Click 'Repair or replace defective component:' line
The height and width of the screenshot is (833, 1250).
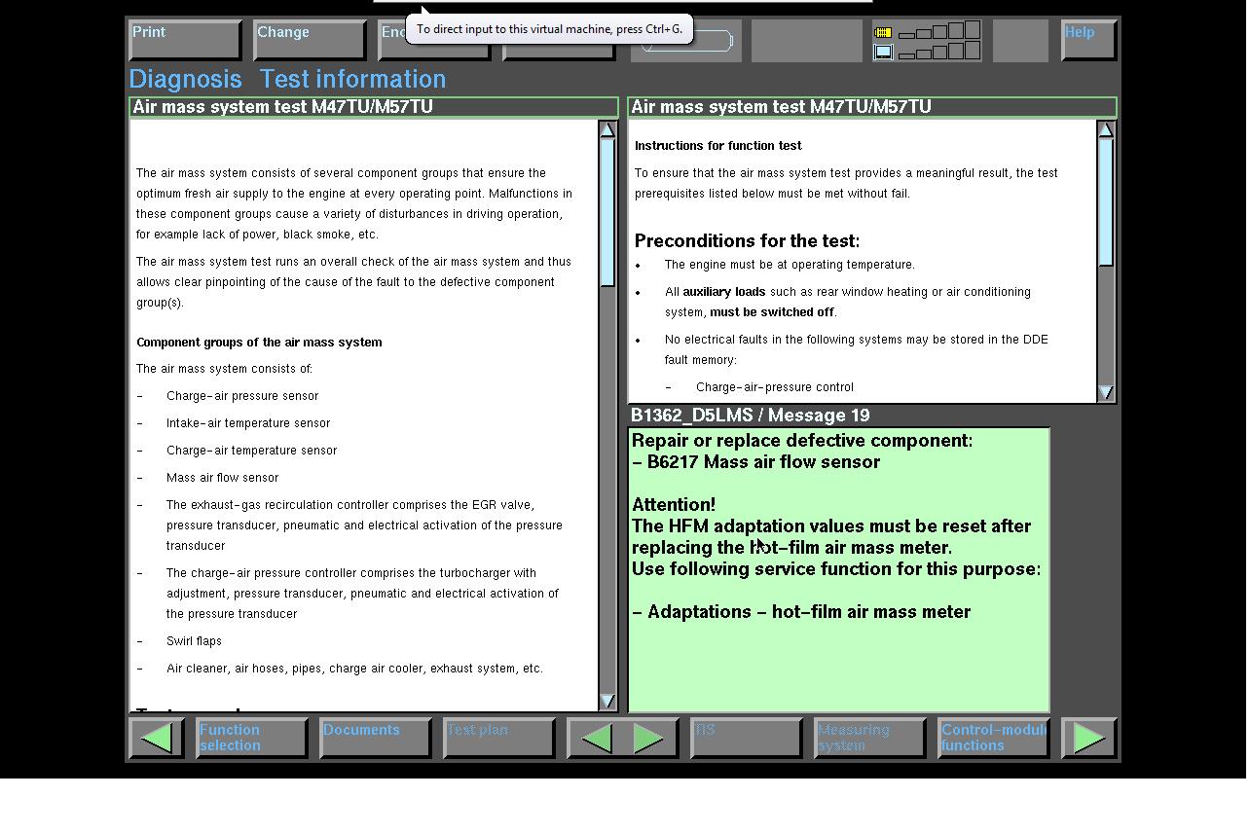pyautogui.click(x=802, y=441)
